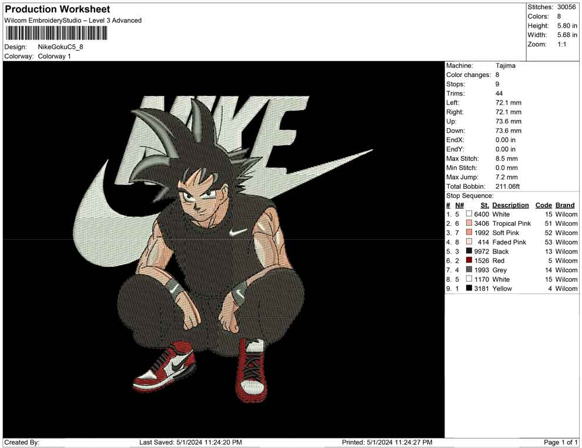Click the Tropical Pink color swatch
The height and width of the screenshot is (448, 582).
click(x=469, y=223)
